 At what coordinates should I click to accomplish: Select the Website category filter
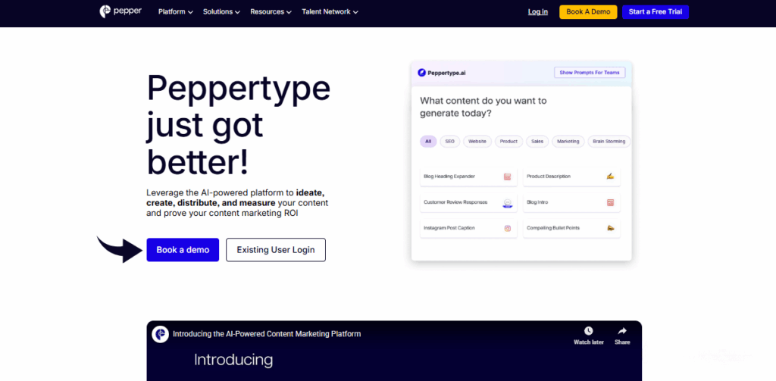(477, 142)
